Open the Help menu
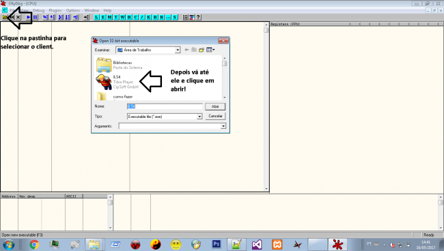 [x=107, y=10]
